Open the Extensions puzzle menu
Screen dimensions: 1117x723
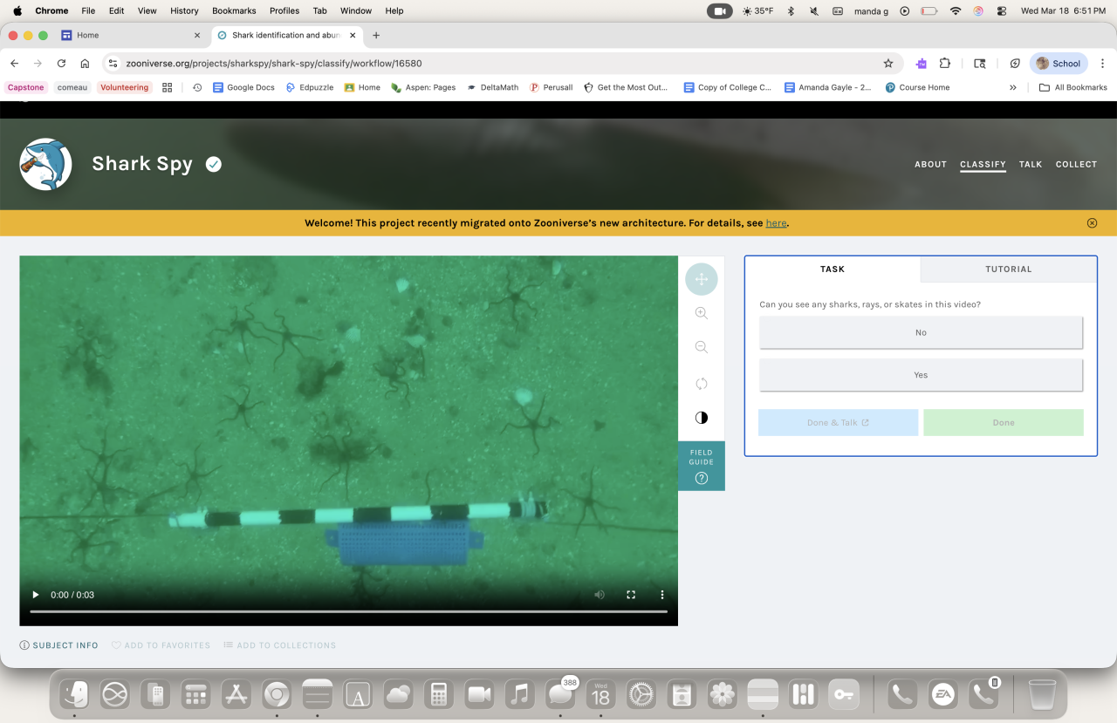(945, 64)
